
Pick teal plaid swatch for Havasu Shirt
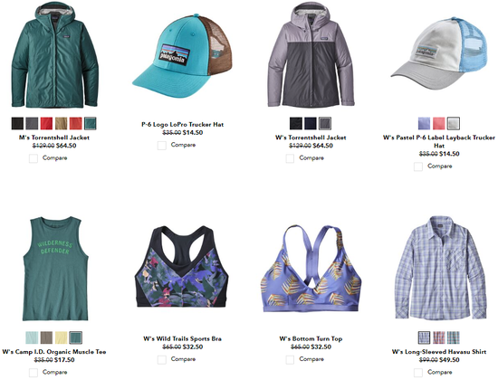(x=454, y=337)
